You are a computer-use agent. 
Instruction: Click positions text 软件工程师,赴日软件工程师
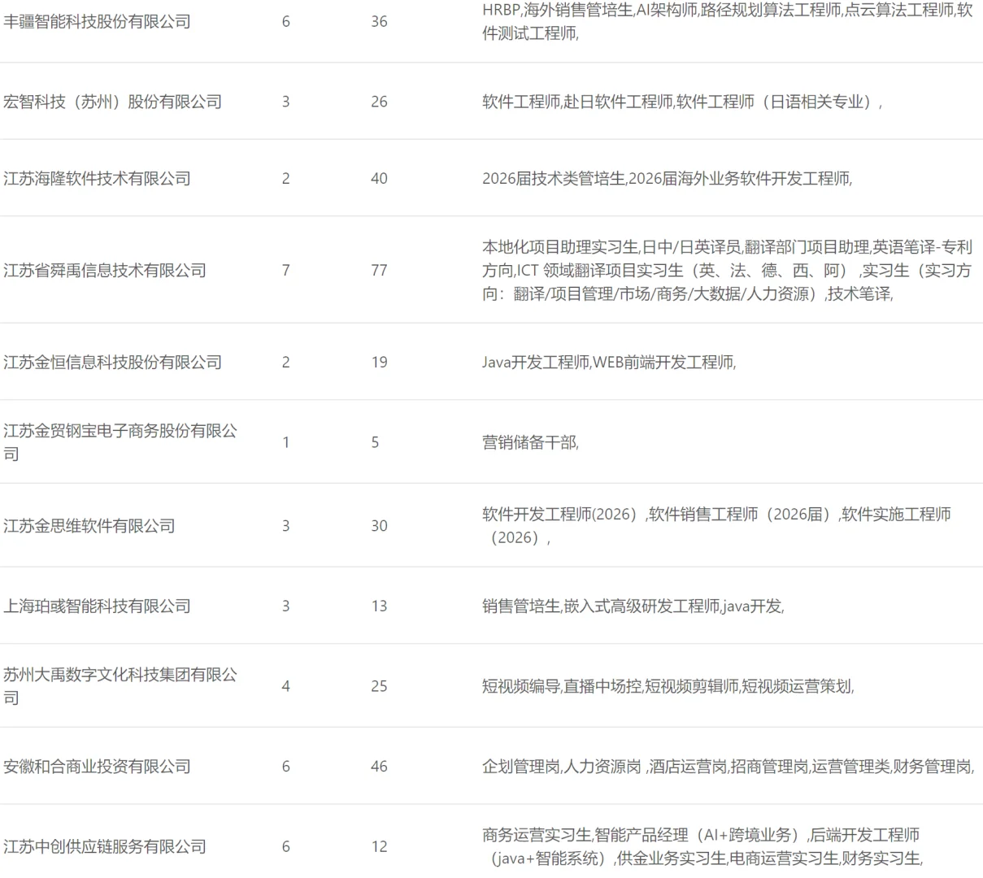(682, 102)
